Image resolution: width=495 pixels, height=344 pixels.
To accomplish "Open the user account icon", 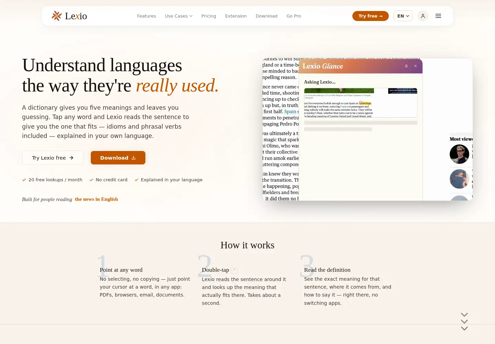I will (x=423, y=16).
